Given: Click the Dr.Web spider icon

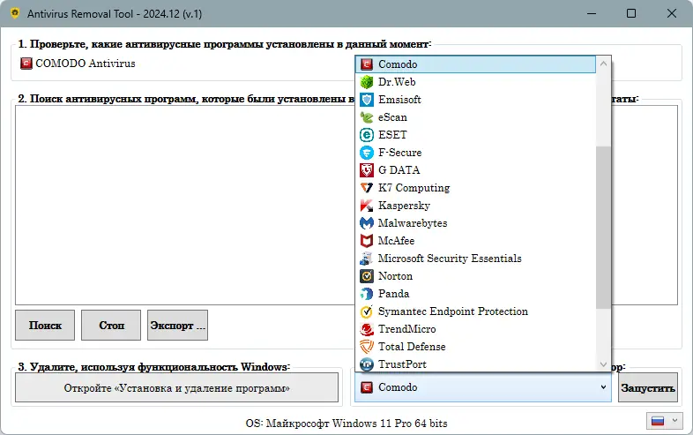Looking at the screenshot, I should 367,82.
